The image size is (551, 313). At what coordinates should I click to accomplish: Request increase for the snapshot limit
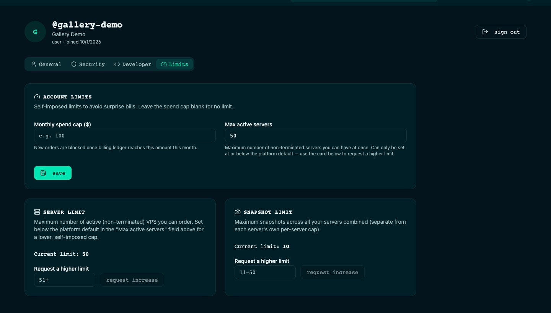(333, 272)
